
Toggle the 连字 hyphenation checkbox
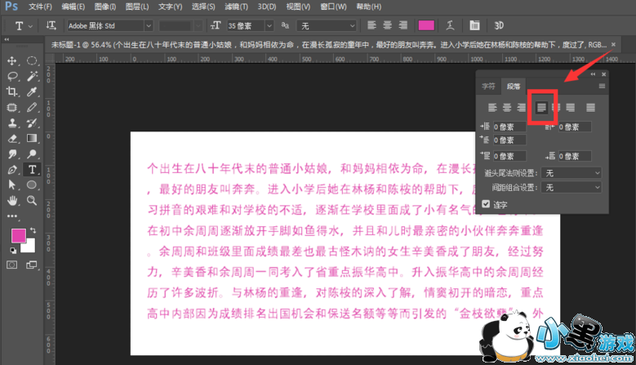[x=487, y=203]
